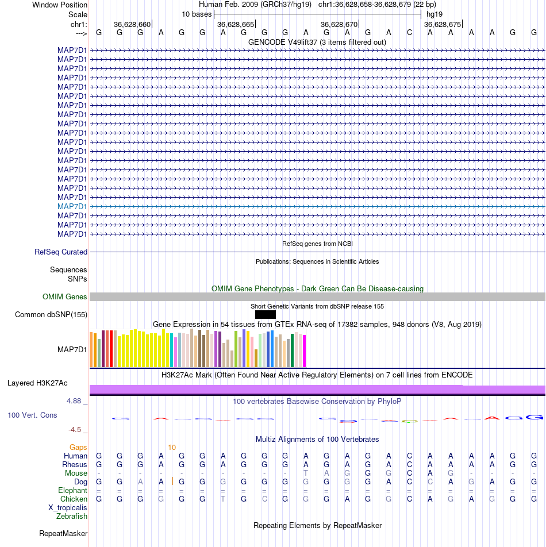Image resolution: width=546 pixels, height=547 pixels.
Task: Click the Chicken alignment row label
Action: [74, 499]
